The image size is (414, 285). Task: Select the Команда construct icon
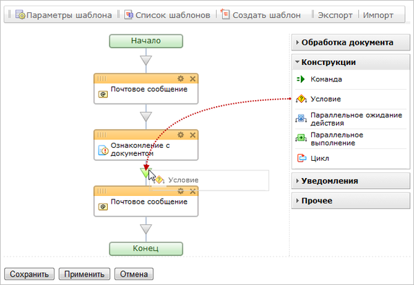[x=301, y=80]
